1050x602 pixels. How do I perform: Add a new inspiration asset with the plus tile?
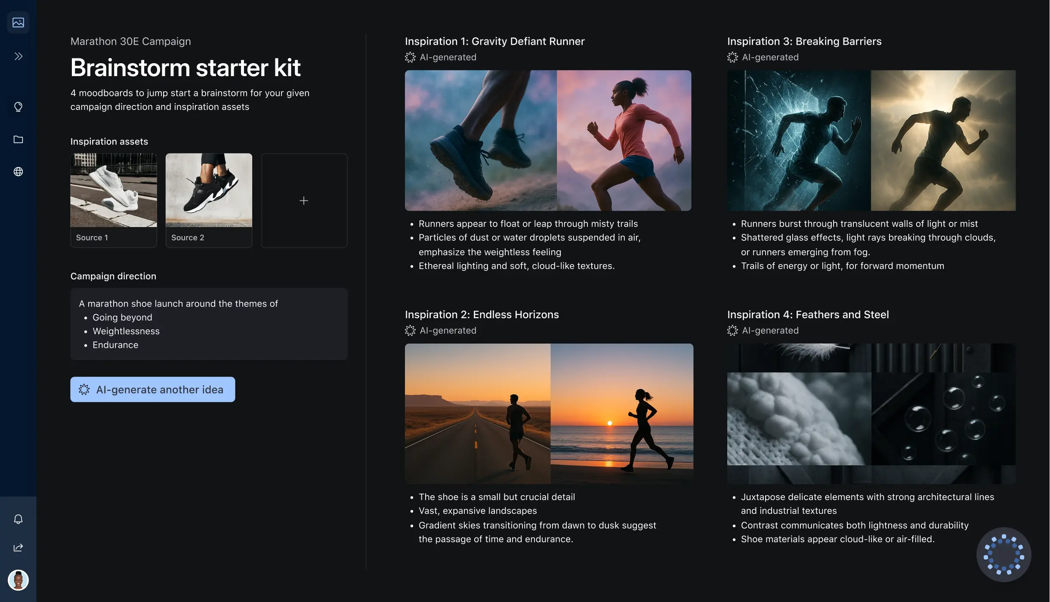tap(304, 200)
